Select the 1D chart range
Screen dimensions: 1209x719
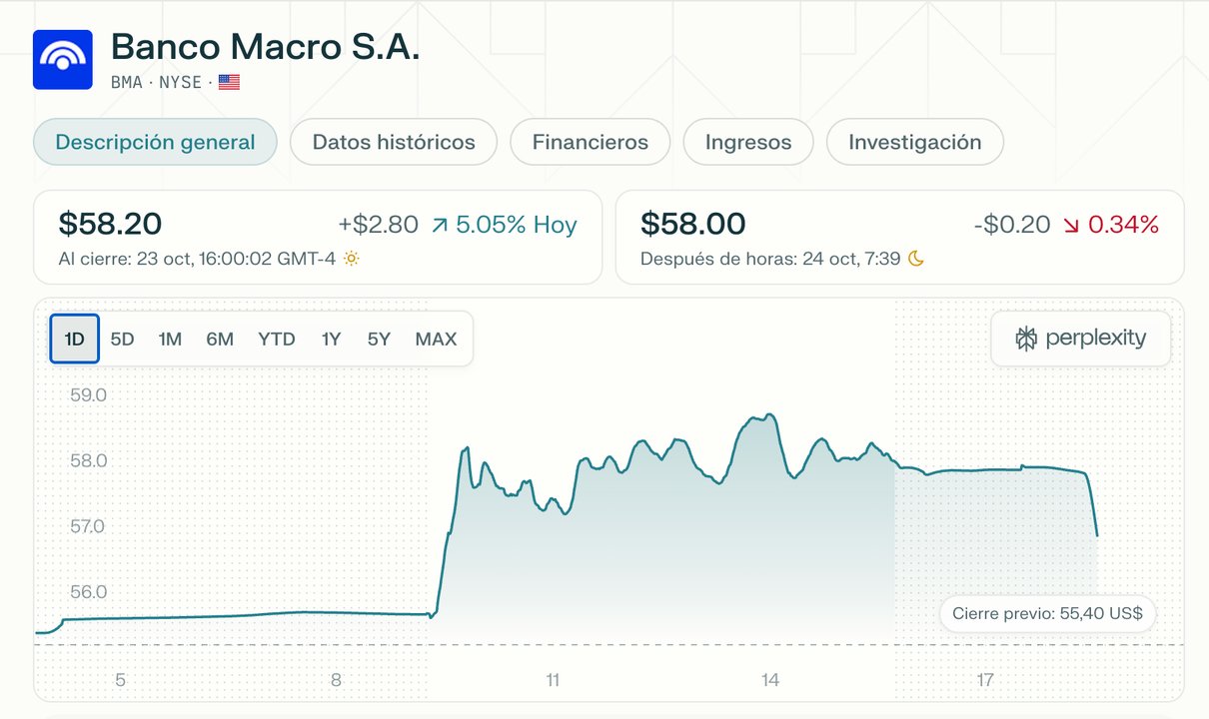[75, 339]
